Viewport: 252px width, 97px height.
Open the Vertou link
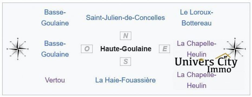[55, 80]
